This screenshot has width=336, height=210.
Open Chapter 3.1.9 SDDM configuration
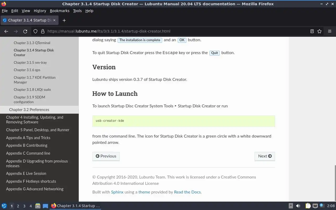tap(29, 99)
